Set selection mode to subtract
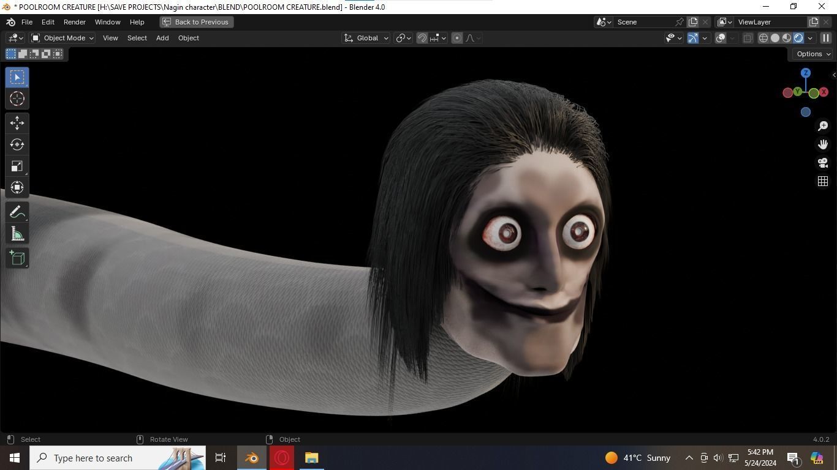Screen dimensions: 837x470 pyautogui.click(x=34, y=54)
